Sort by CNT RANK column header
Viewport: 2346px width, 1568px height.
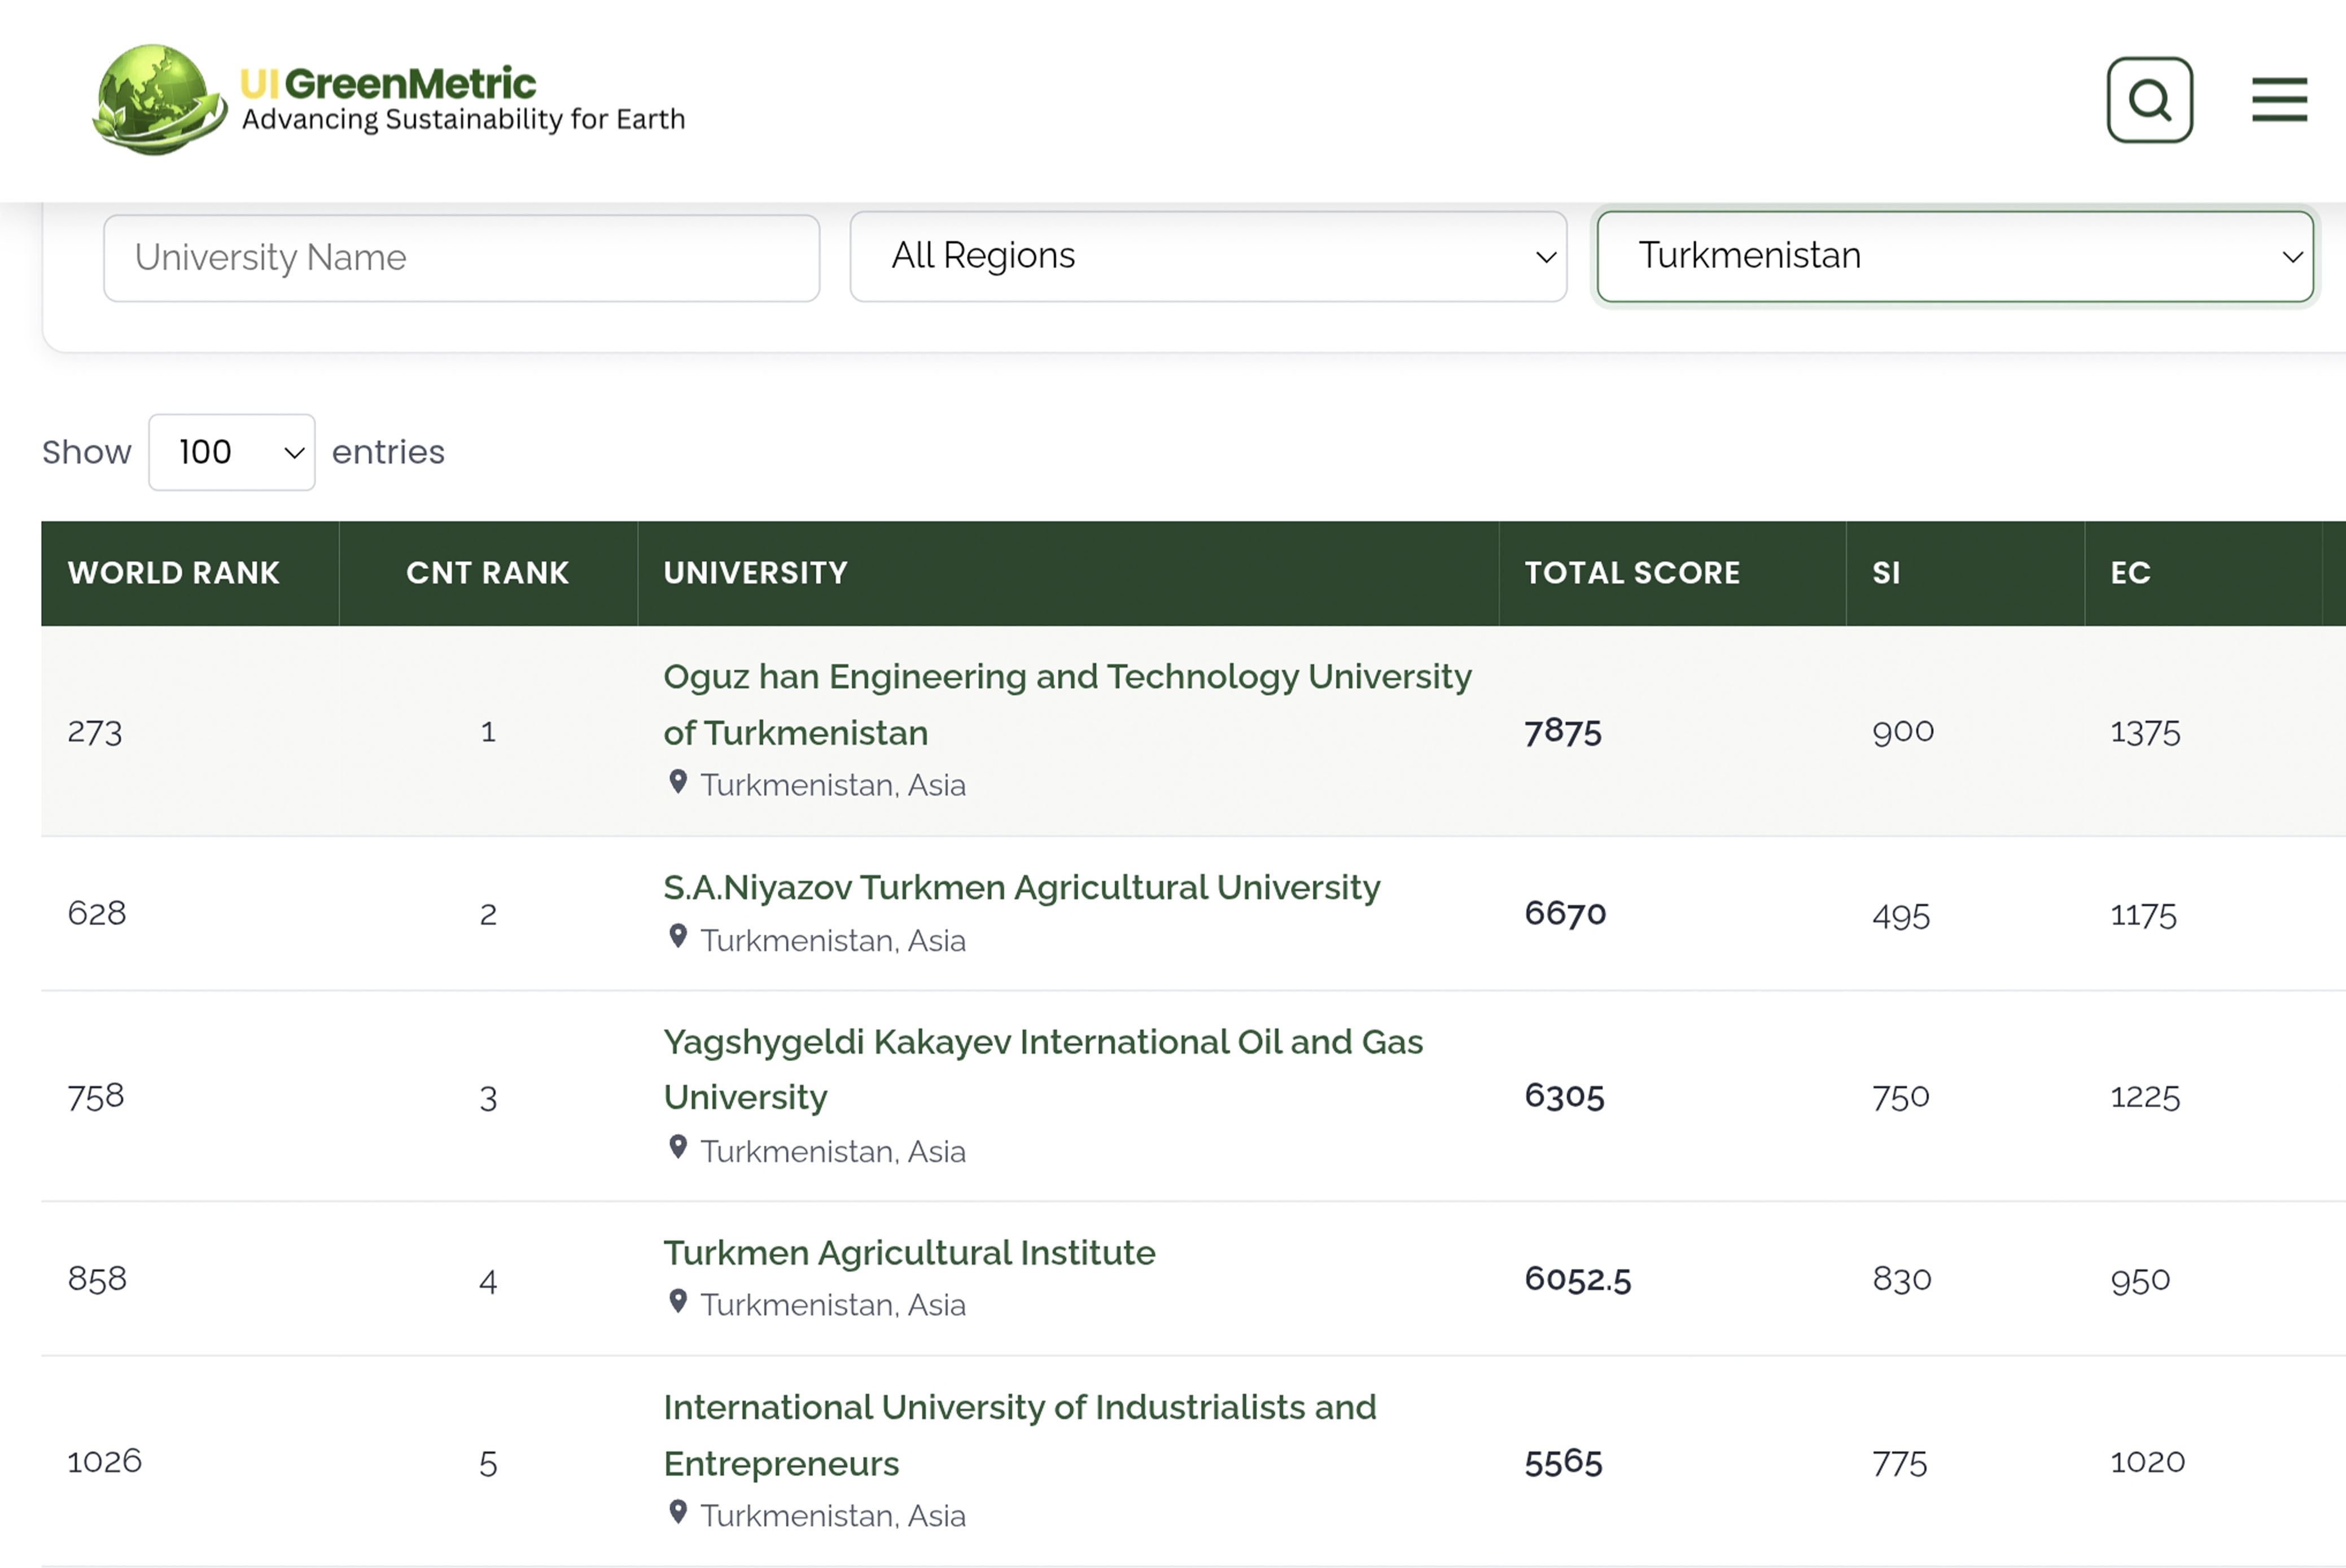[x=487, y=573]
